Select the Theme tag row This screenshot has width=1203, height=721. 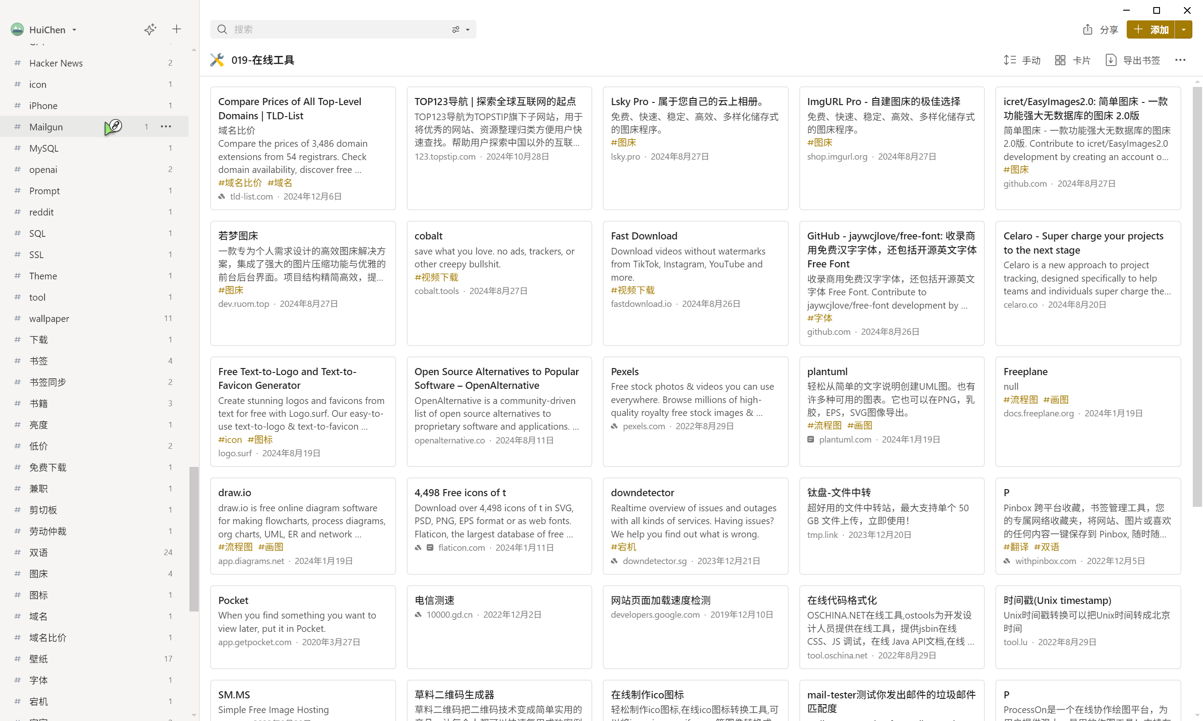[94, 275]
